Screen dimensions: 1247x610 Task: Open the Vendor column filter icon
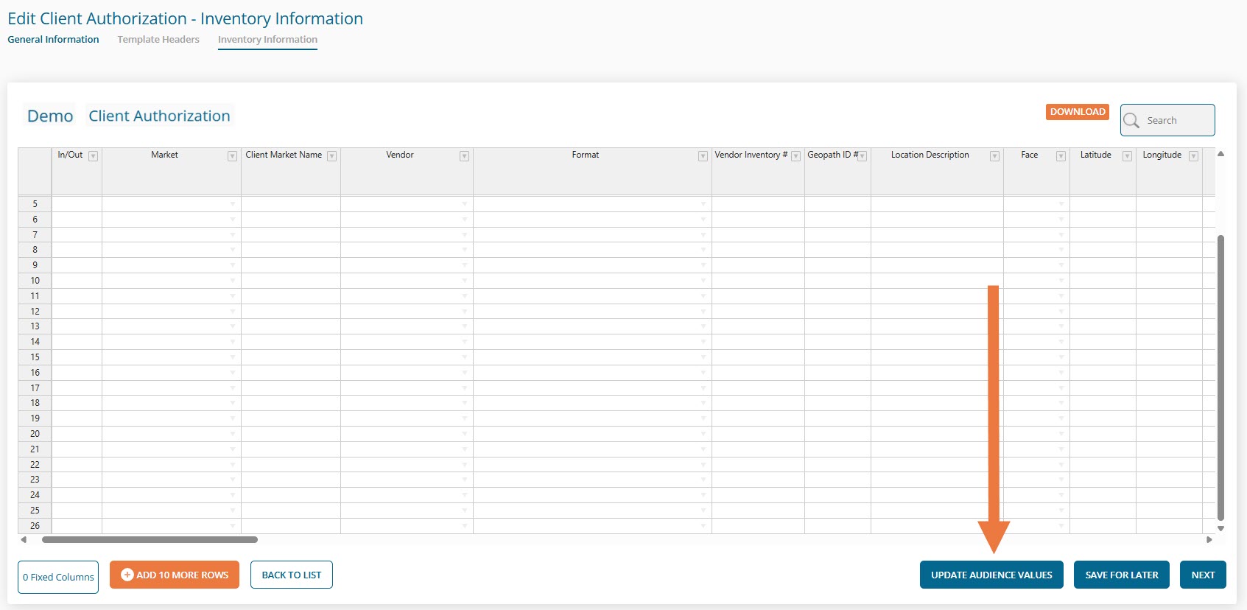(464, 156)
